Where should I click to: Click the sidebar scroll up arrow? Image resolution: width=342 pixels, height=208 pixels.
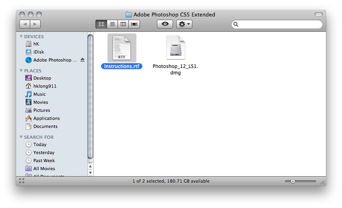[90, 166]
